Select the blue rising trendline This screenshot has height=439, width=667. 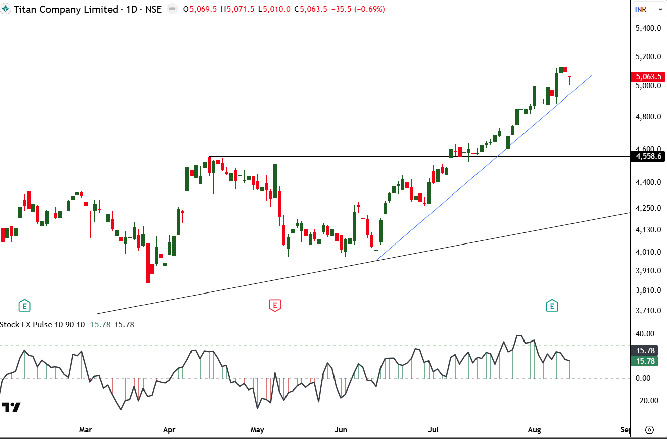(484, 169)
